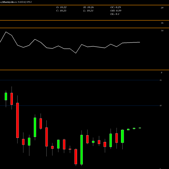Viewport: 169px width, 169px height.
Task: Select the open value O: 10.22
Action: pos(62,7)
